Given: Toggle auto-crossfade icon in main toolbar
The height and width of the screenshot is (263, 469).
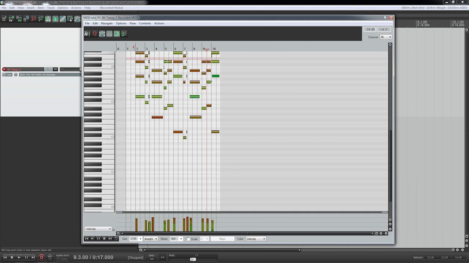Looking at the screenshot, I should (55, 19).
